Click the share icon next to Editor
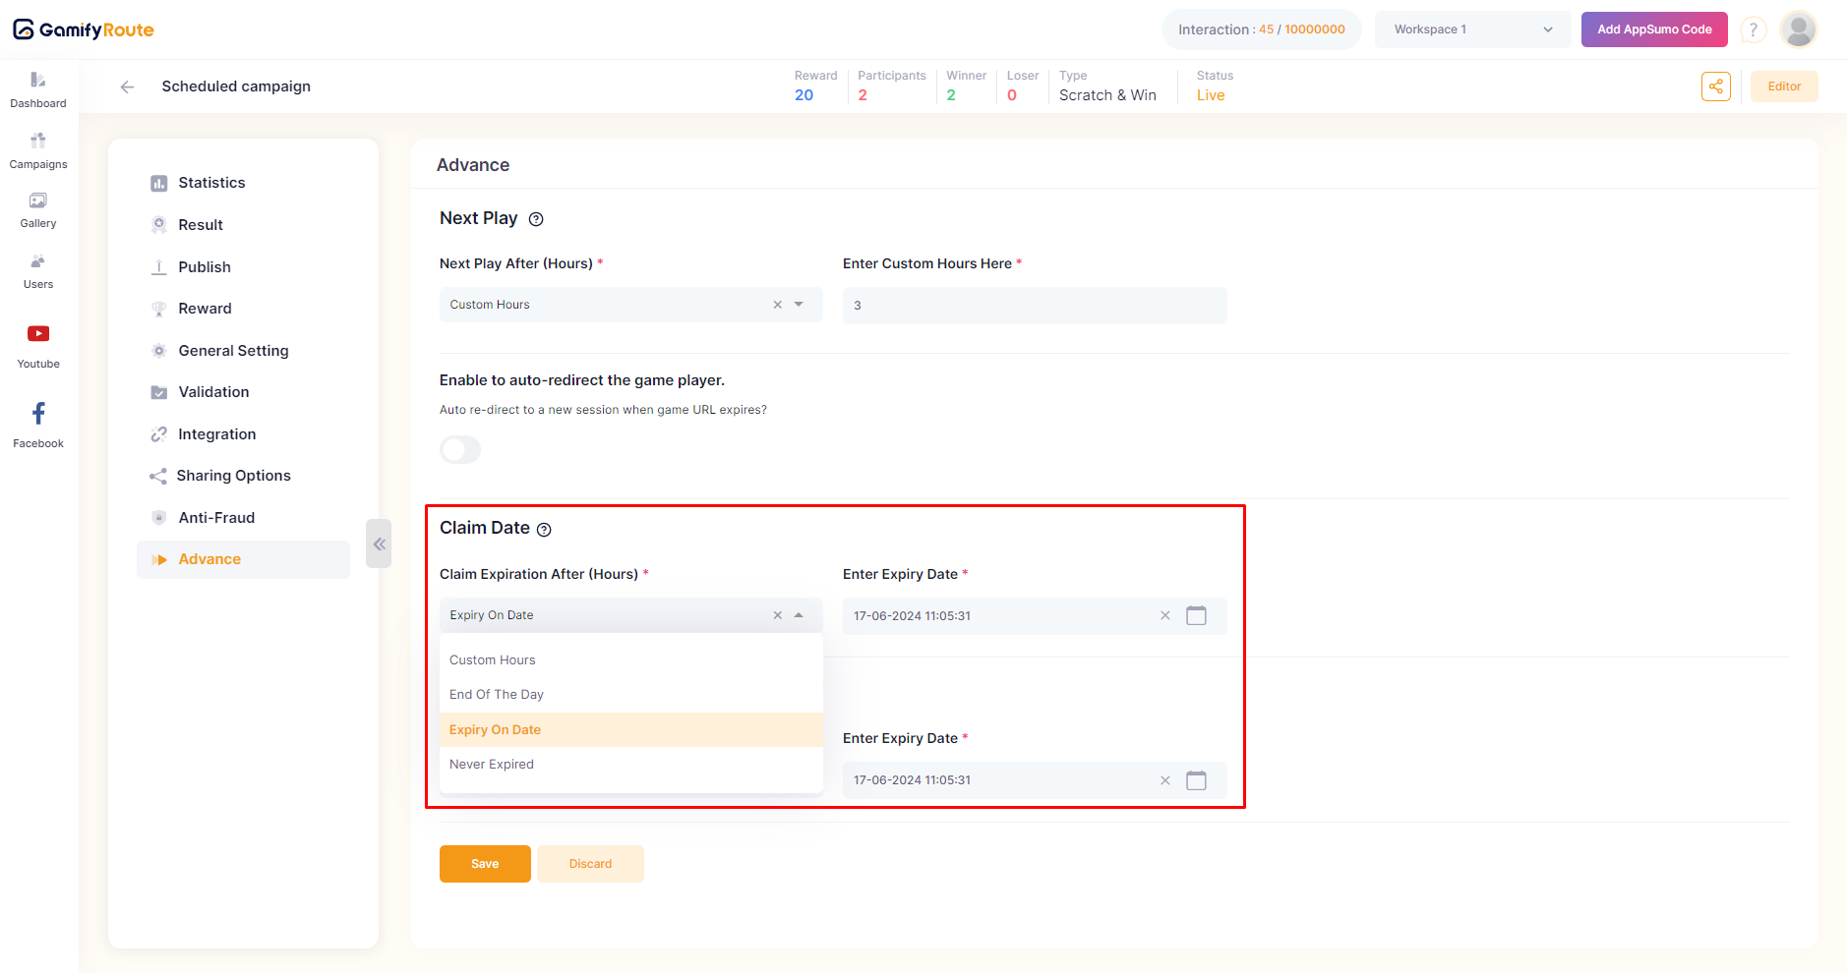 pyautogui.click(x=1715, y=86)
